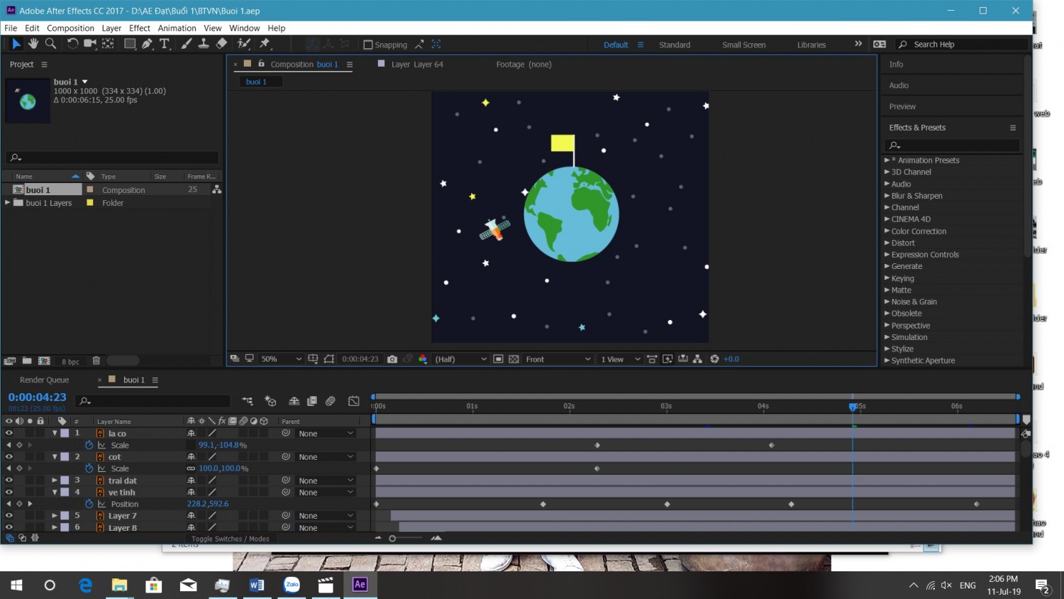This screenshot has height=599, width=1064.
Task: Toggle the Scale stopwatch for cot layer
Action: [x=89, y=468]
